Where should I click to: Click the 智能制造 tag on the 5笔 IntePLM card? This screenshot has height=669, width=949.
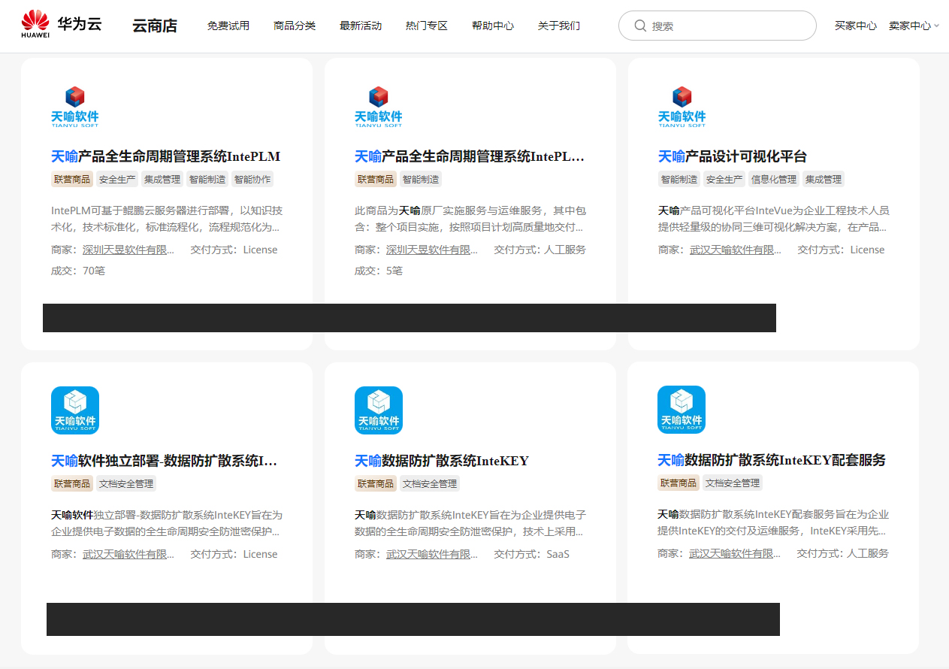421,180
